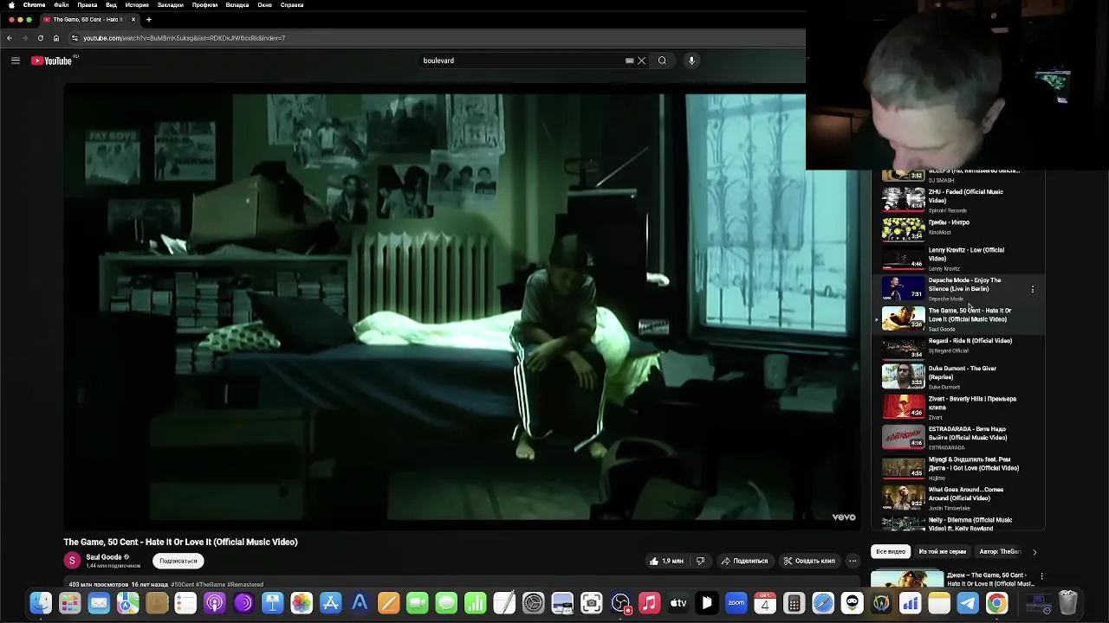Click Создать клип button

point(809,561)
